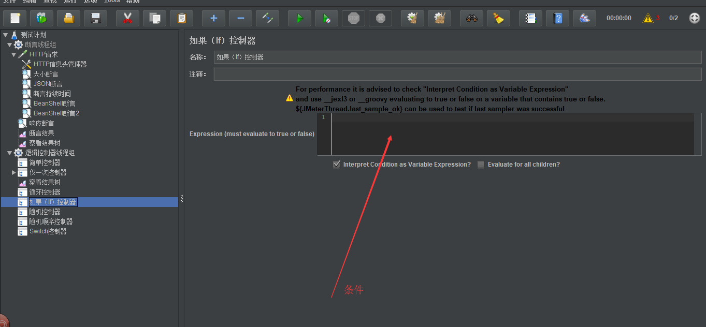706x327 pixels.
Task: Clear results with single broom icon
Action: 412,18
